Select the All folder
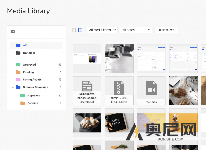The image size is (206, 150). click(x=36, y=46)
